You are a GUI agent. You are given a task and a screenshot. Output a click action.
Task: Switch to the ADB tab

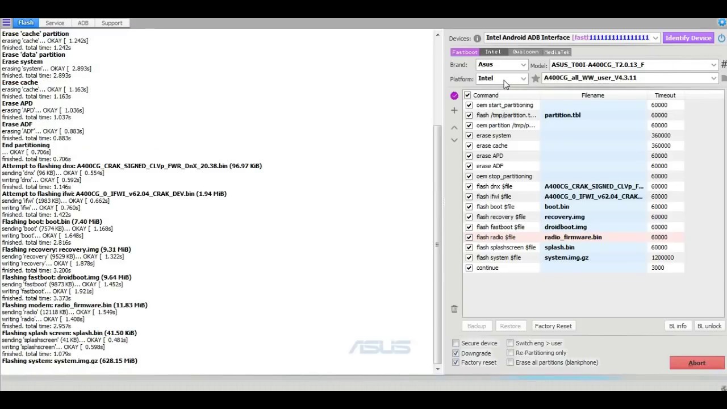click(83, 23)
